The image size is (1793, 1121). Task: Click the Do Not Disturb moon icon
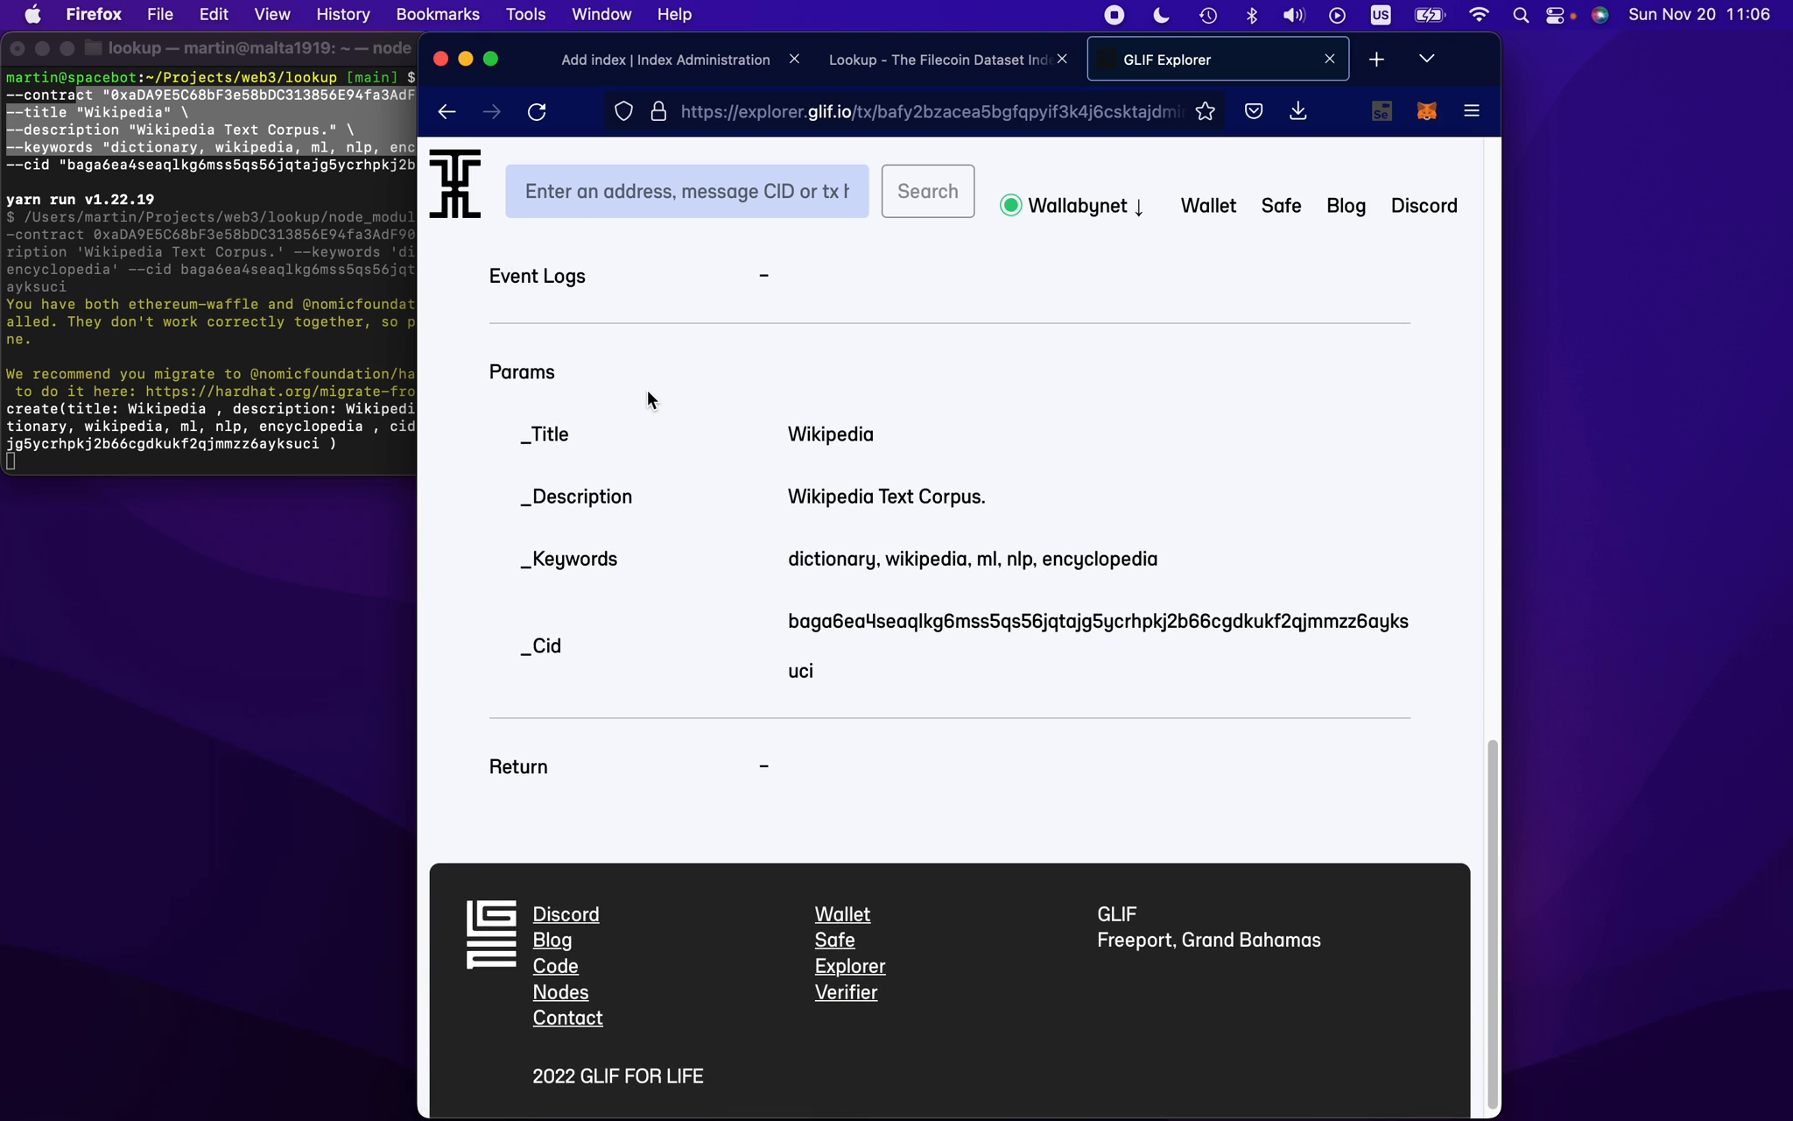(x=1161, y=15)
